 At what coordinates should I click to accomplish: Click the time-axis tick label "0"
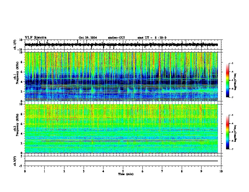click(25, 171)
